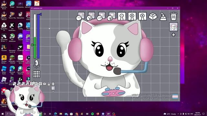The image size is (207, 116).
Task: Open Windows Start menu
Action: tap(2, 114)
